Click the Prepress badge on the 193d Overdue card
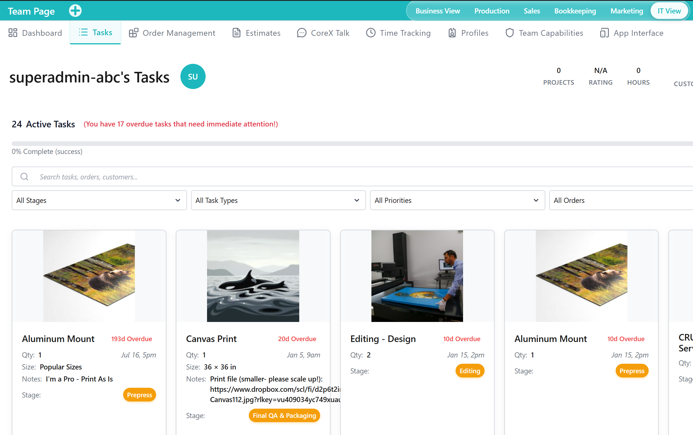The height and width of the screenshot is (435, 693). [x=139, y=395]
